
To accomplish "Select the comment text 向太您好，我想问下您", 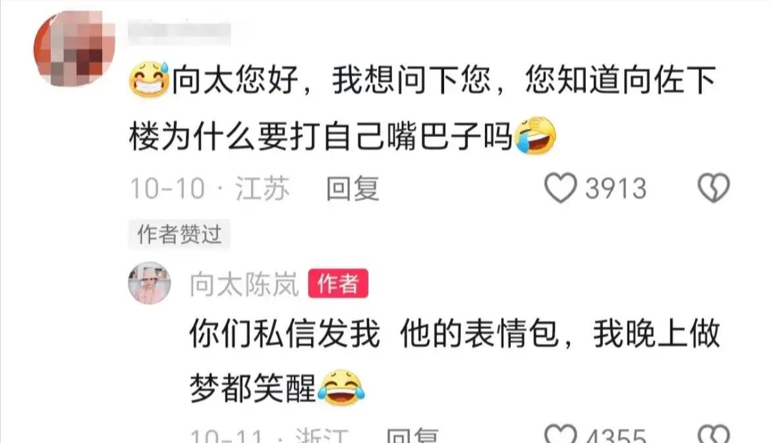I will (x=331, y=80).
